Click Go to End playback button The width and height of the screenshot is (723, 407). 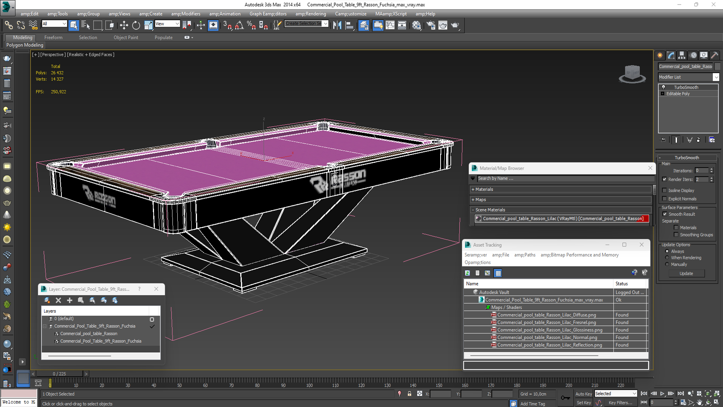point(680,393)
